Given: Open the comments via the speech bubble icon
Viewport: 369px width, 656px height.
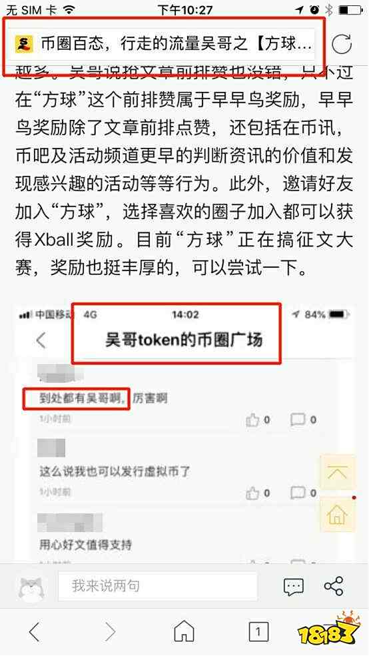Looking at the screenshot, I should click(x=293, y=587).
